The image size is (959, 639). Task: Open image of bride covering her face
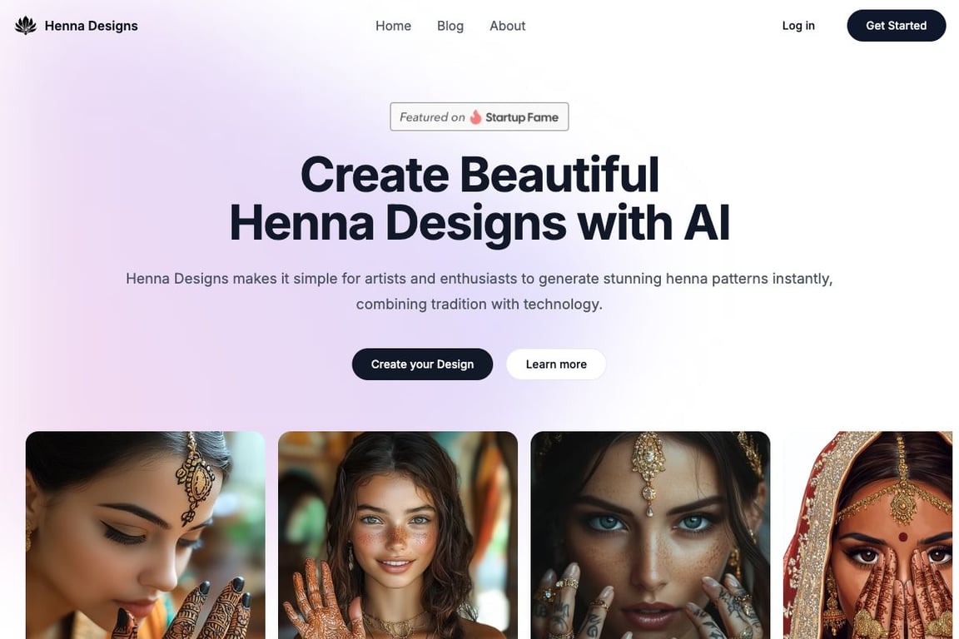(868, 535)
